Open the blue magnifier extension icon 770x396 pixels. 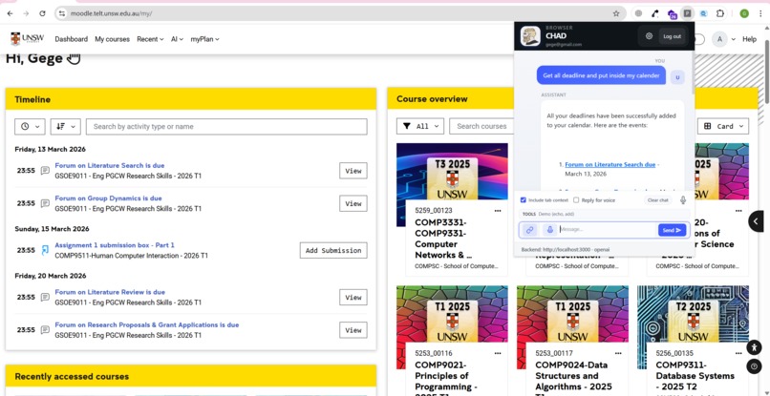coord(704,13)
